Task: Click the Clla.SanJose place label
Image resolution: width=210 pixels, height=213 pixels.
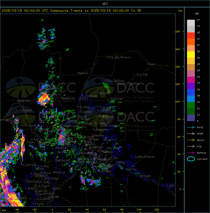Action: 115,81
